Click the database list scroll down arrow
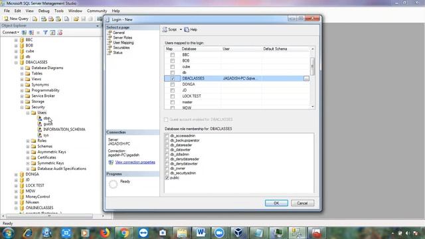Image resolution: width=425 pixels, height=239 pixels. click(x=313, y=107)
